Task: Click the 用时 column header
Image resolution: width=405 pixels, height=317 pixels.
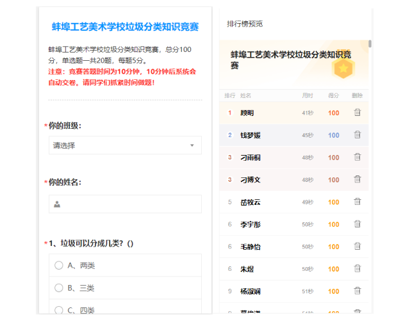Action: coord(308,96)
